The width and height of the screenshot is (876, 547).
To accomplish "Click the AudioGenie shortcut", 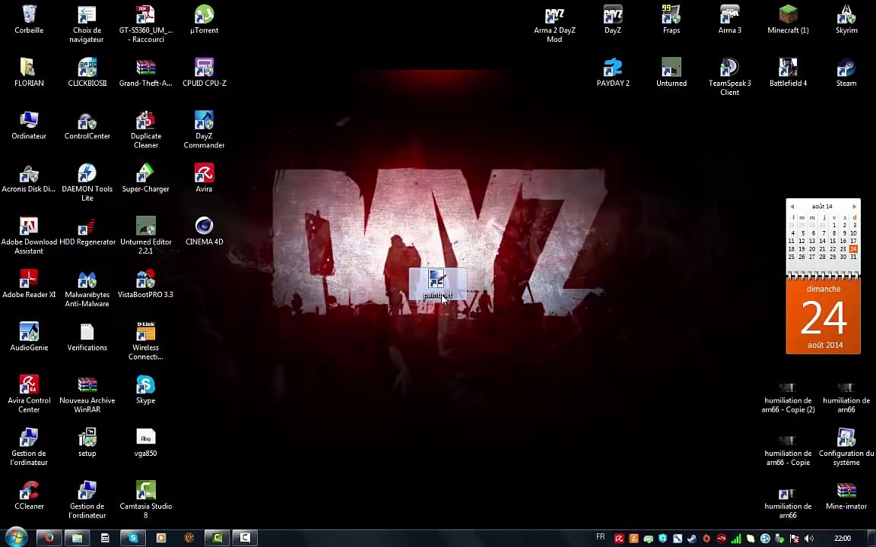I will coord(28,337).
